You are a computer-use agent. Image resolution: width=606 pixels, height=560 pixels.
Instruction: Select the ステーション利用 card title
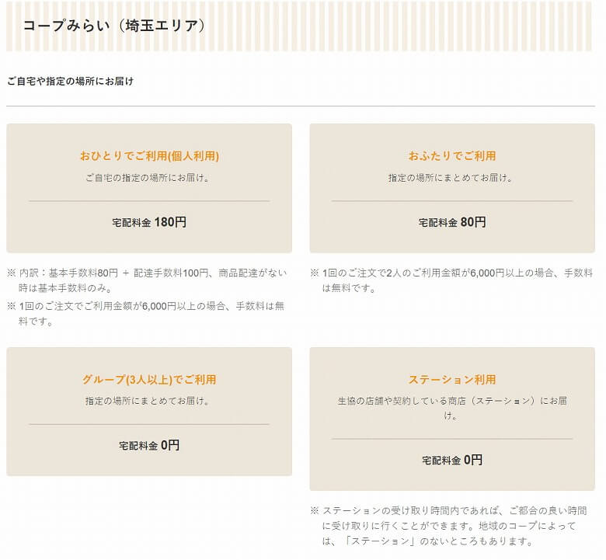coord(452,379)
